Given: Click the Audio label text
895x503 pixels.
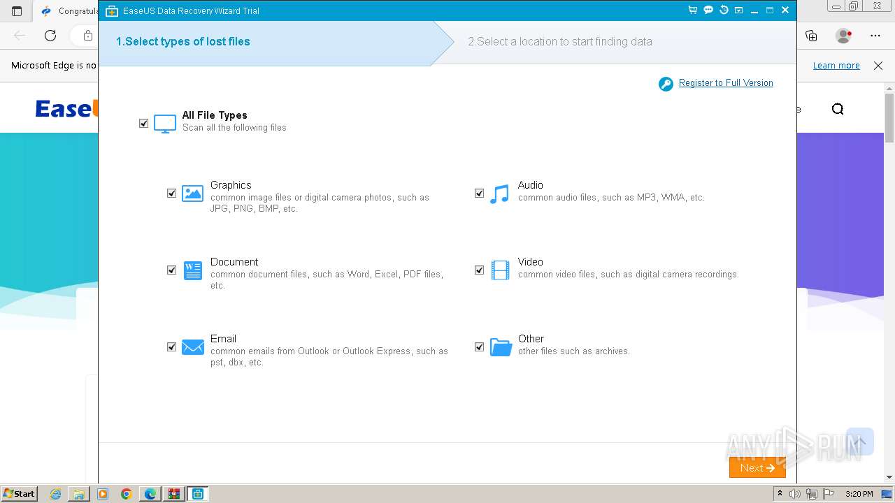Looking at the screenshot, I should click(x=531, y=185).
